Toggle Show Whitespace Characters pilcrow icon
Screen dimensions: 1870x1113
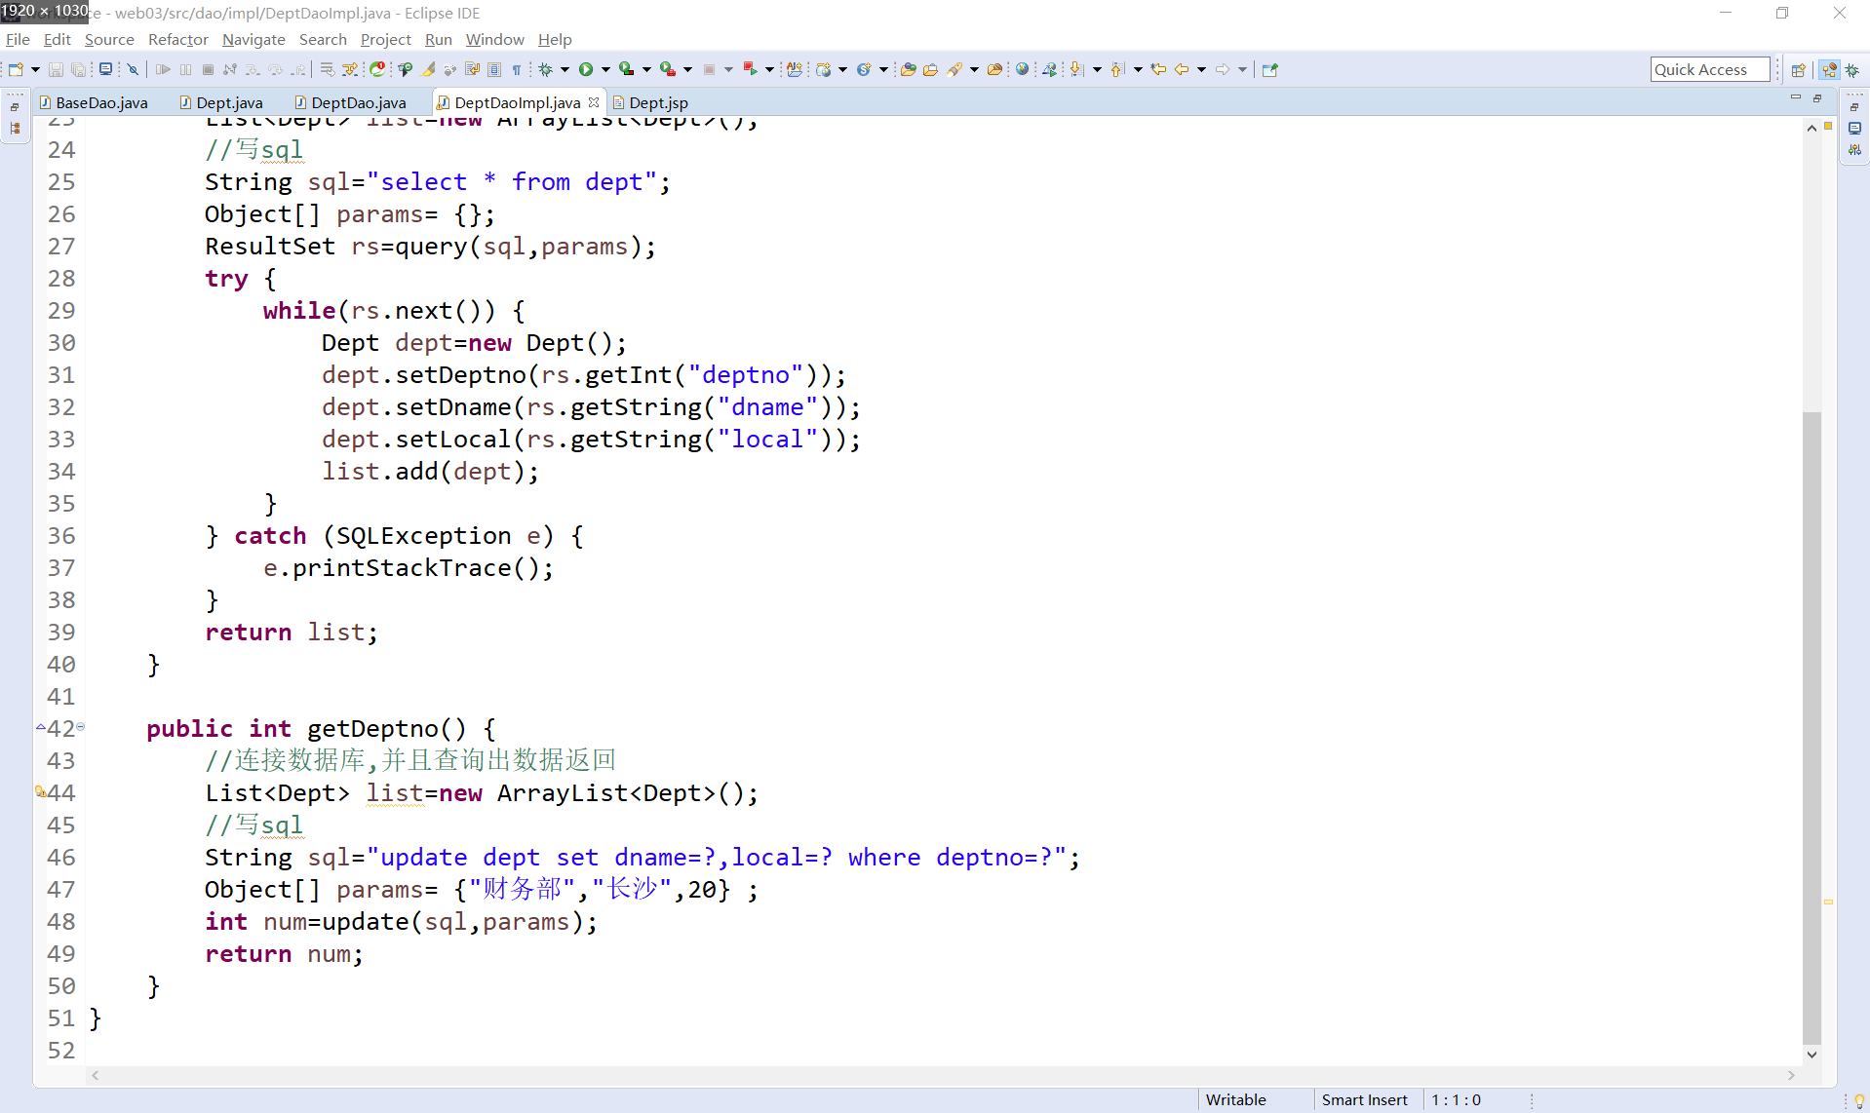coord(517,69)
